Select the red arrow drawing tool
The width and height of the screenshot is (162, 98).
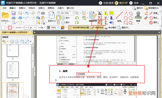(126, 13)
